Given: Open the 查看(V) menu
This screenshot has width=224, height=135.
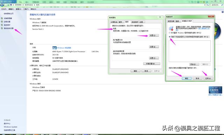Looking at the screenshot, I should pos(19,9).
